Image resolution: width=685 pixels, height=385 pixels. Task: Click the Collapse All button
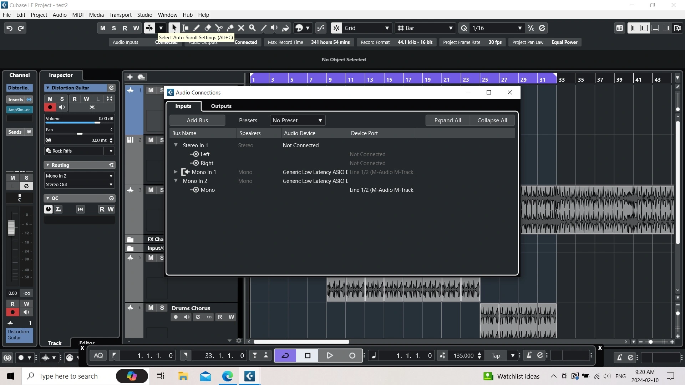pyautogui.click(x=492, y=120)
